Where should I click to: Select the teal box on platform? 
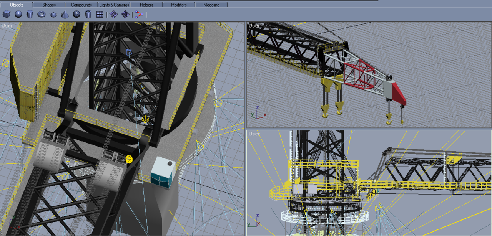click(163, 172)
